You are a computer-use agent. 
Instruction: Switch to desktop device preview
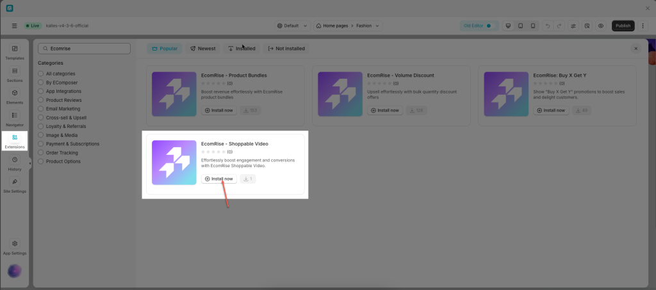508,26
